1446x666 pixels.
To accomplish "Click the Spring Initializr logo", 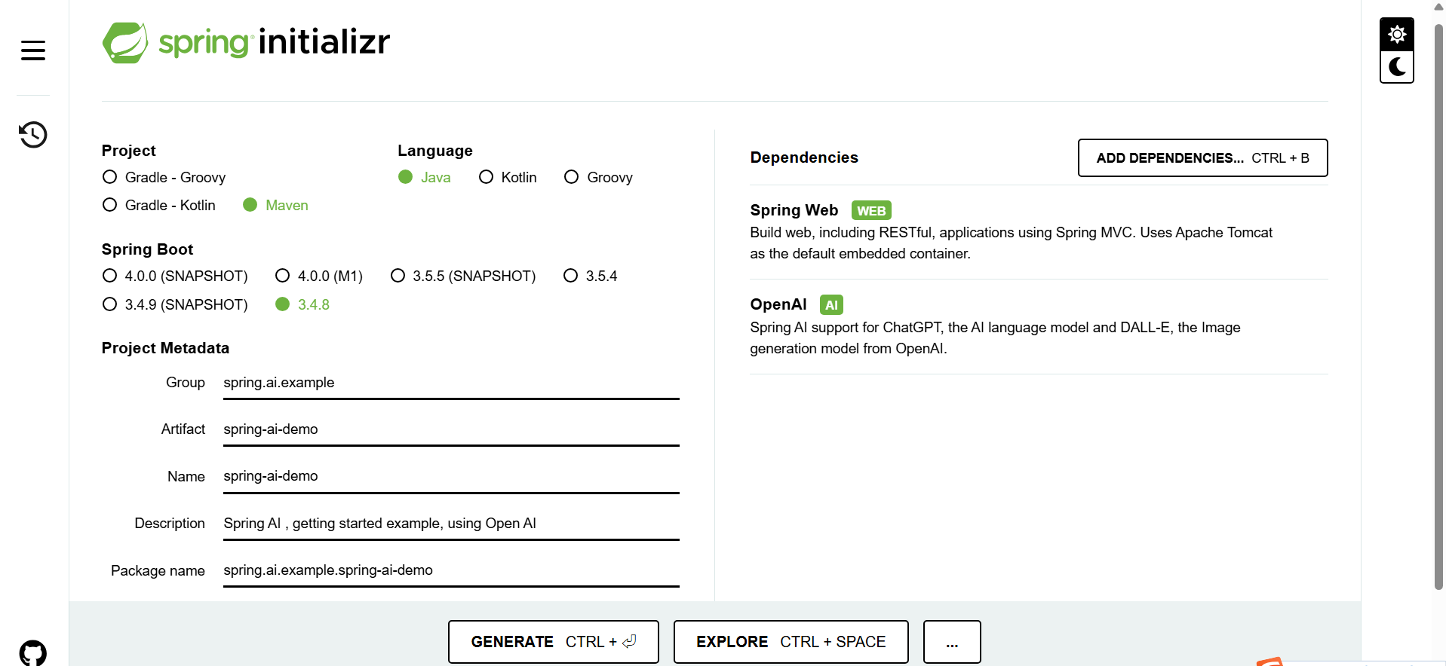I will (246, 42).
